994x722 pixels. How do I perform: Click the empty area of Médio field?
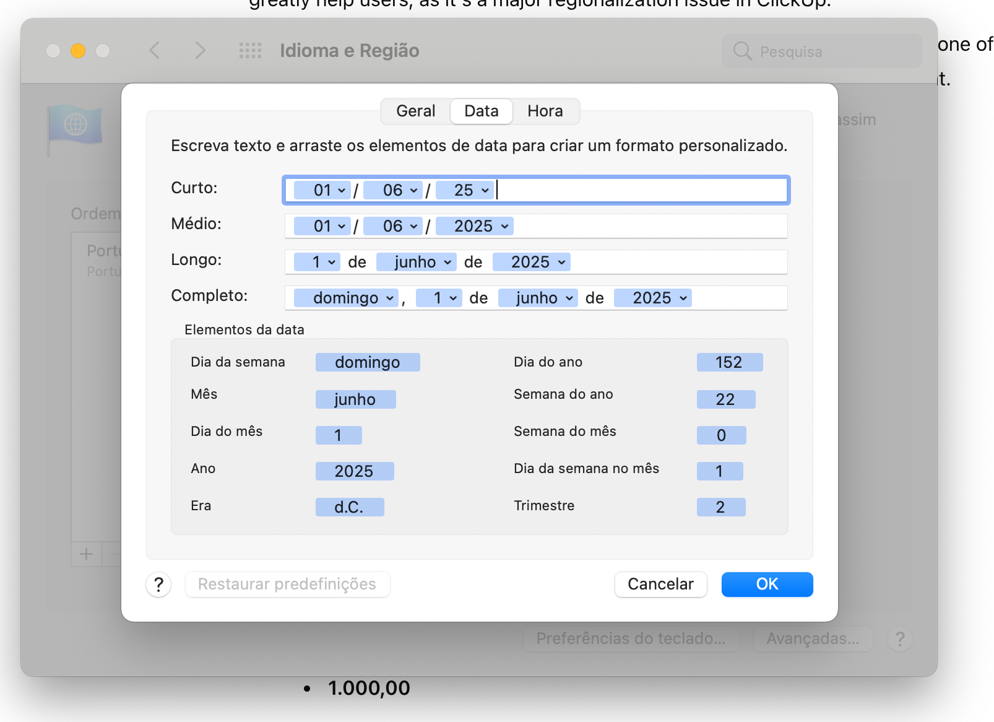[650, 226]
